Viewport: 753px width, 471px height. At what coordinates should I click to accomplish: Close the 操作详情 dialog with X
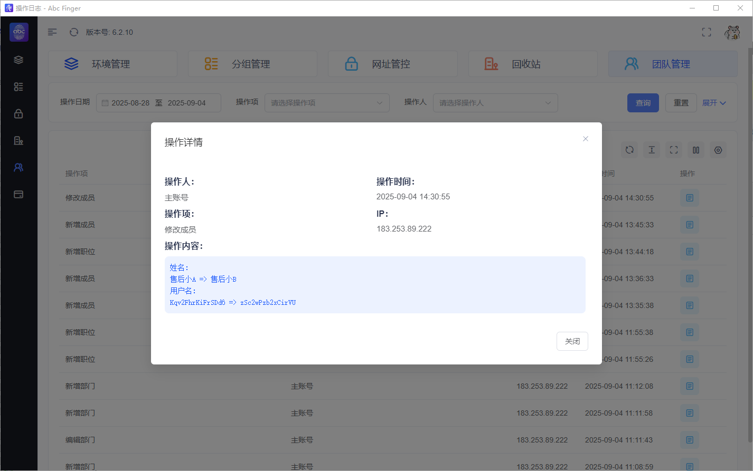coord(585,139)
